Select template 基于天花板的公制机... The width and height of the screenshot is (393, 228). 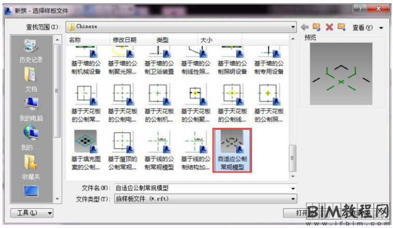(x=159, y=103)
